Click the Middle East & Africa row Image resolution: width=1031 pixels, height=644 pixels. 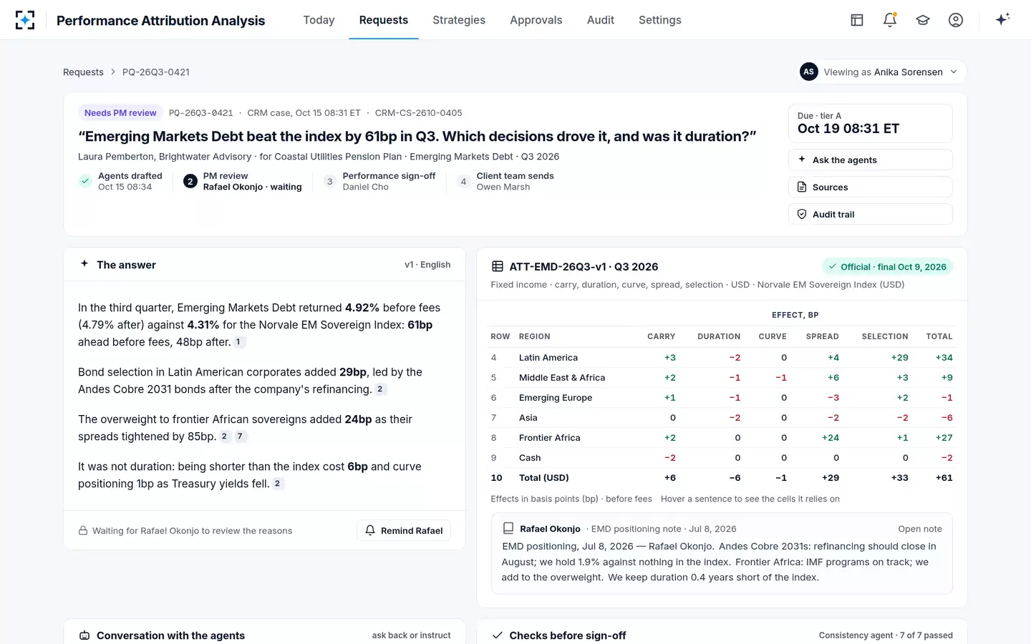(722, 377)
